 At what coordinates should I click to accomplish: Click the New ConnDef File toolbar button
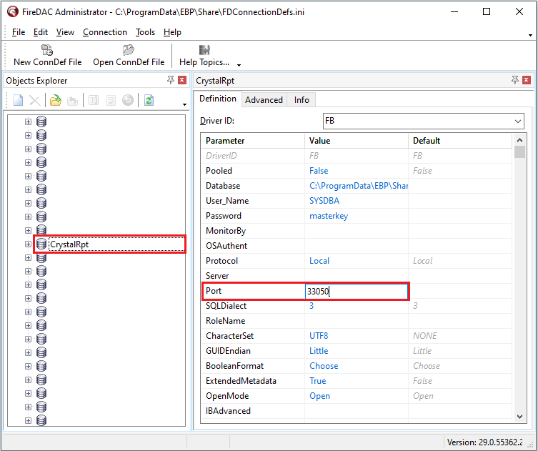pyautogui.click(x=47, y=55)
